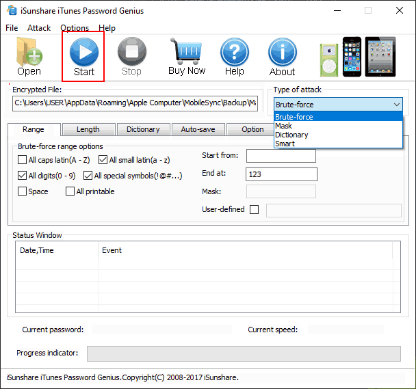Switch to the Option tab
416x389 pixels.
[250, 129]
